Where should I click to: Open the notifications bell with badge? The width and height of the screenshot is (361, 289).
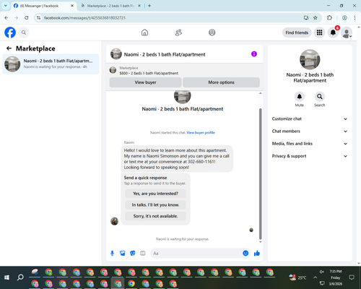[x=333, y=33]
